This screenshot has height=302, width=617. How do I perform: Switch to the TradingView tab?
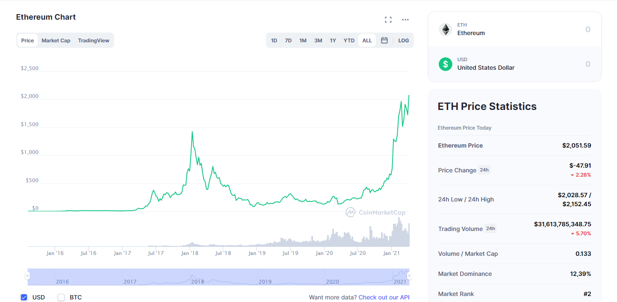(94, 40)
